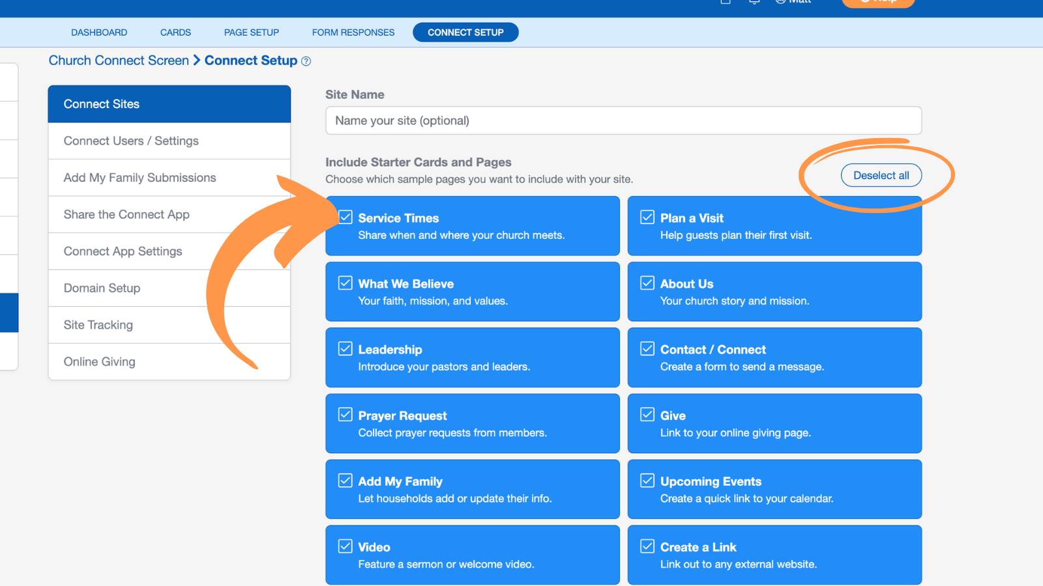The height and width of the screenshot is (586, 1043).
Task: Open Add My Family Submissions
Action: point(169,178)
